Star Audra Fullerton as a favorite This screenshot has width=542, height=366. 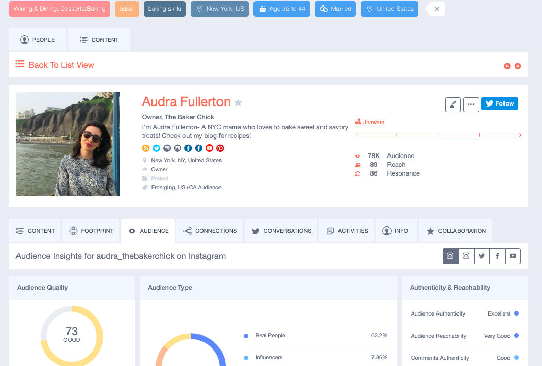238,102
